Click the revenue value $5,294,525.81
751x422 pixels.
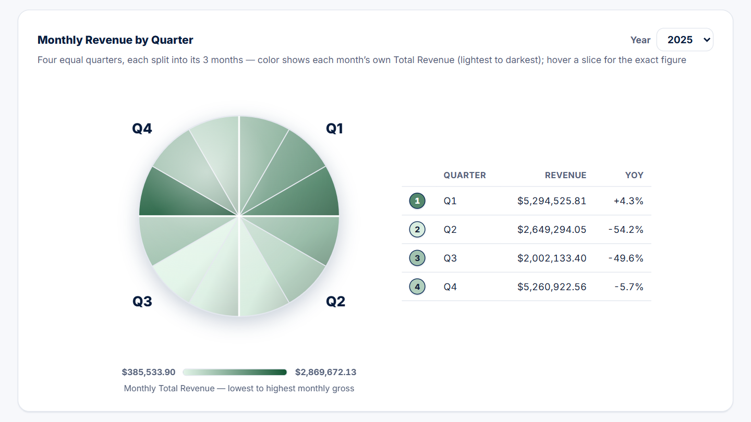click(552, 201)
